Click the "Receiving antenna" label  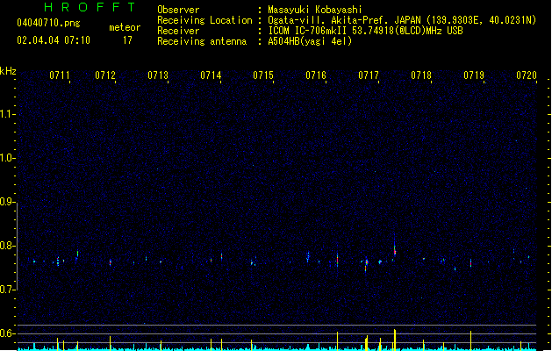(202, 41)
